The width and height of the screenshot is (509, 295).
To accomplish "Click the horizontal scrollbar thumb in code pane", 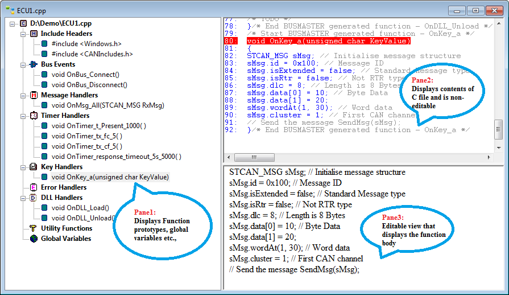I will pyautogui.click(x=254, y=157).
